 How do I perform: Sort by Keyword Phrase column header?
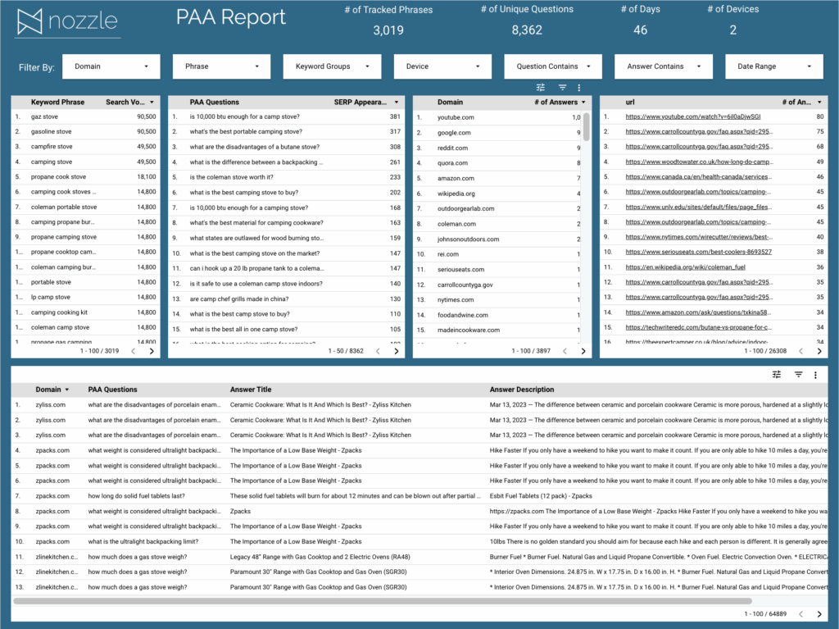click(x=58, y=103)
